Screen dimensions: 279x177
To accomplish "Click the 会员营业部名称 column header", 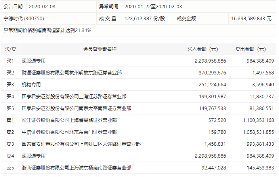I will point(100,49).
